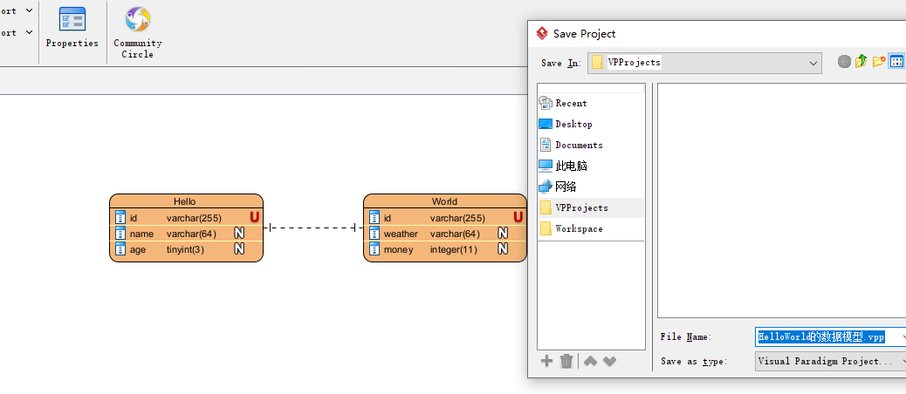Click the 'id' column text in Hello

[133, 218]
